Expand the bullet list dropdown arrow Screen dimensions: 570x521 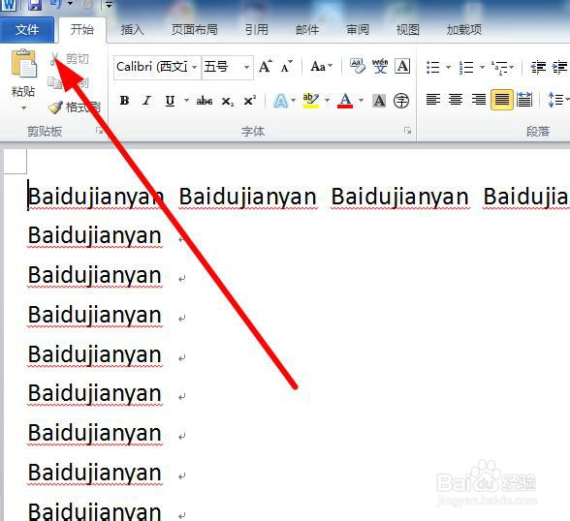point(448,67)
